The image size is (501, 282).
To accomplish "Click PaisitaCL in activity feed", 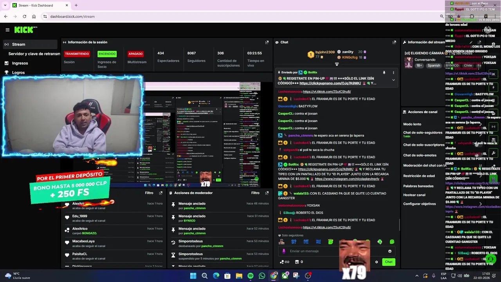I will click(79, 254).
